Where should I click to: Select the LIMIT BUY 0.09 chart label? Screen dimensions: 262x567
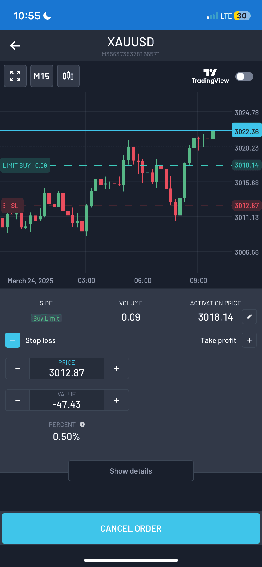tap(25, 165)
